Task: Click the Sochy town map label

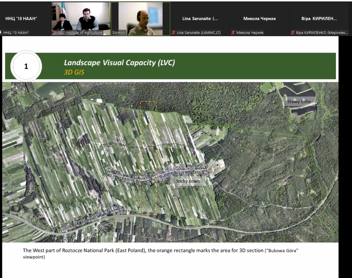Action: (188, 181)
